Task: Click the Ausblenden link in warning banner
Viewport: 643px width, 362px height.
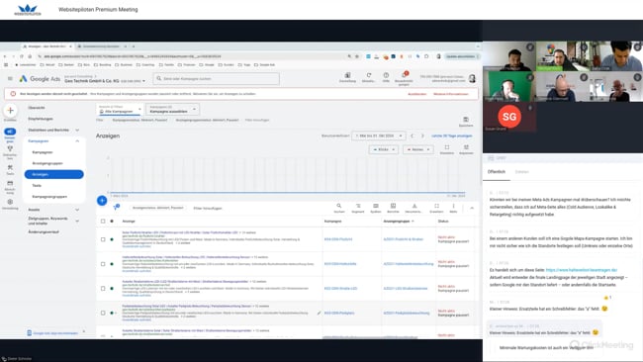Action: click(x=417, y=94)
